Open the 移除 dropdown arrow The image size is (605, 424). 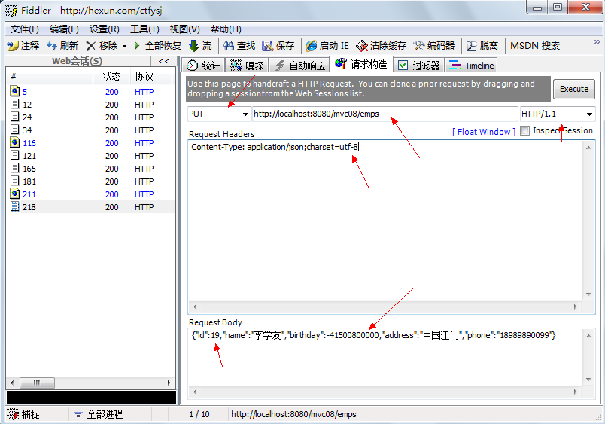(124, 46)
